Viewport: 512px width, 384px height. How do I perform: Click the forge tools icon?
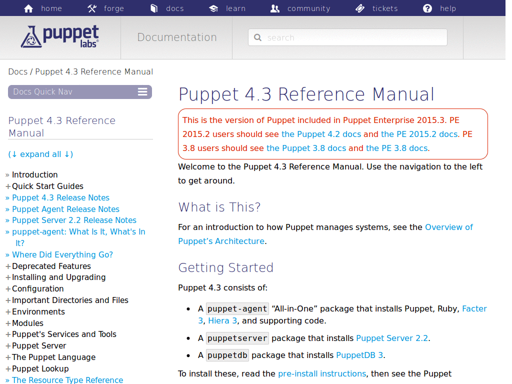click(92, 8)
